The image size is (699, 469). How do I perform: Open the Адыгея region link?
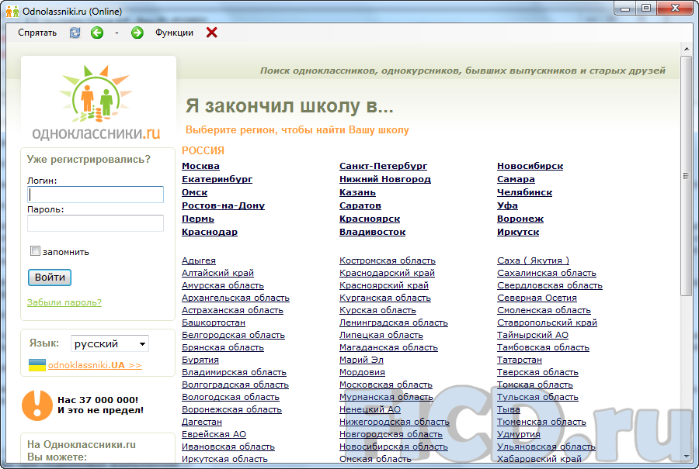[199, 260]
